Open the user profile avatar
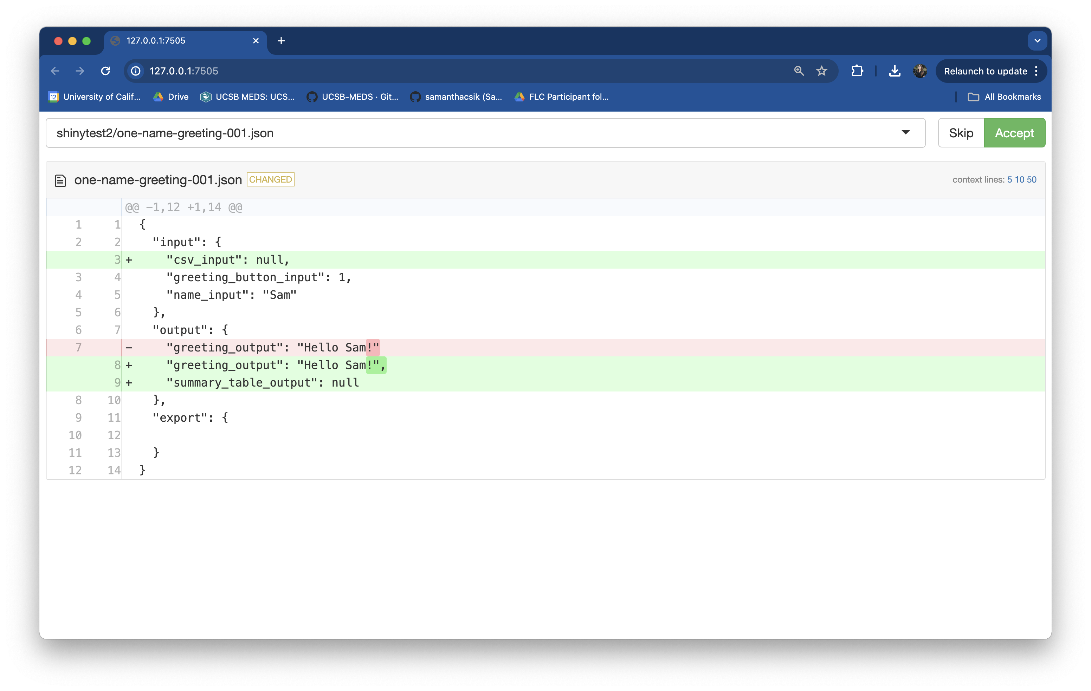 click(920, 71)
